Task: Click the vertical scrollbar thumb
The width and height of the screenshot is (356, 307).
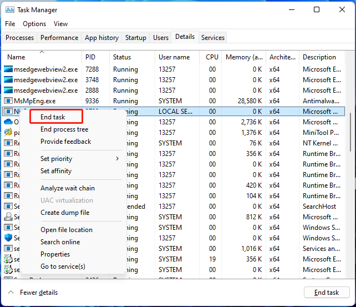Action: [x=351, y=132]
